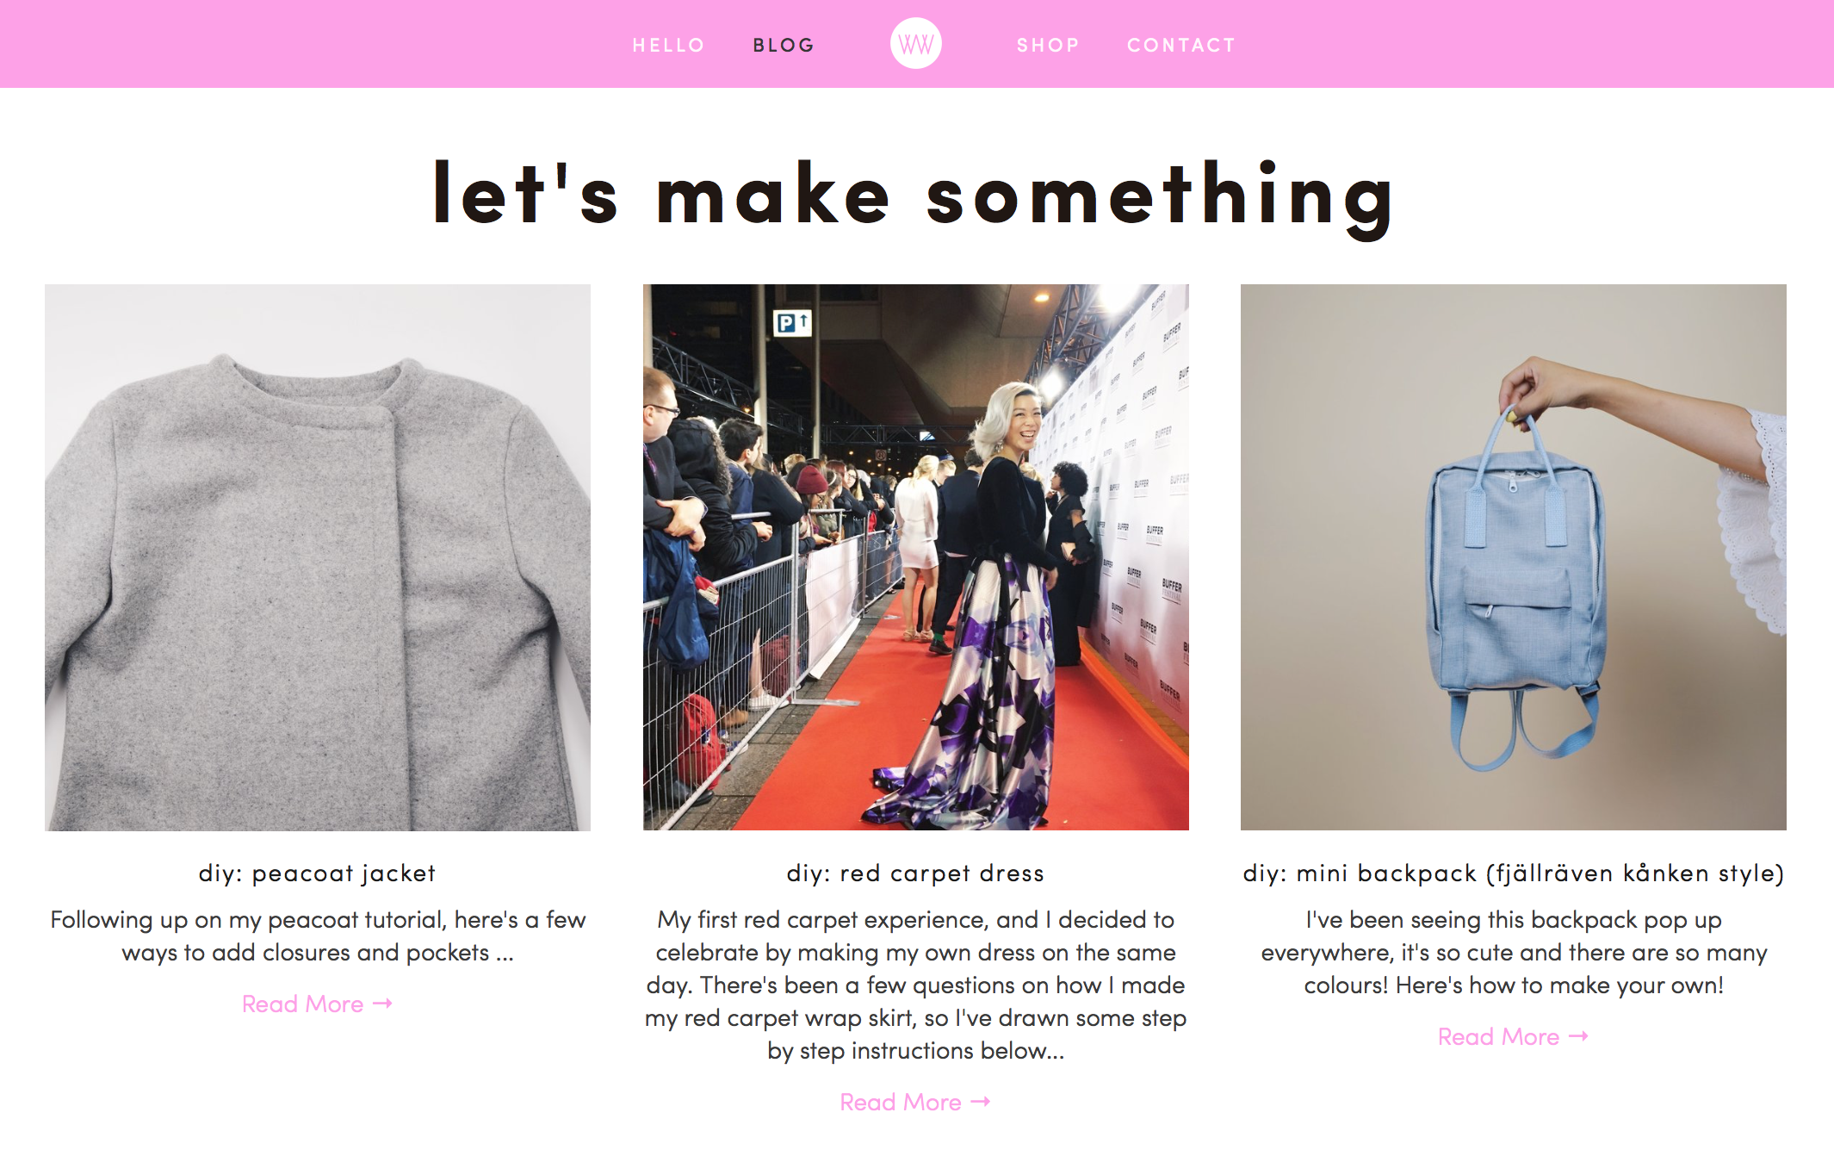Open the BLOG navigation item
The image size is (1834, 1156).
pyautogui.click(x=784, y=45)
